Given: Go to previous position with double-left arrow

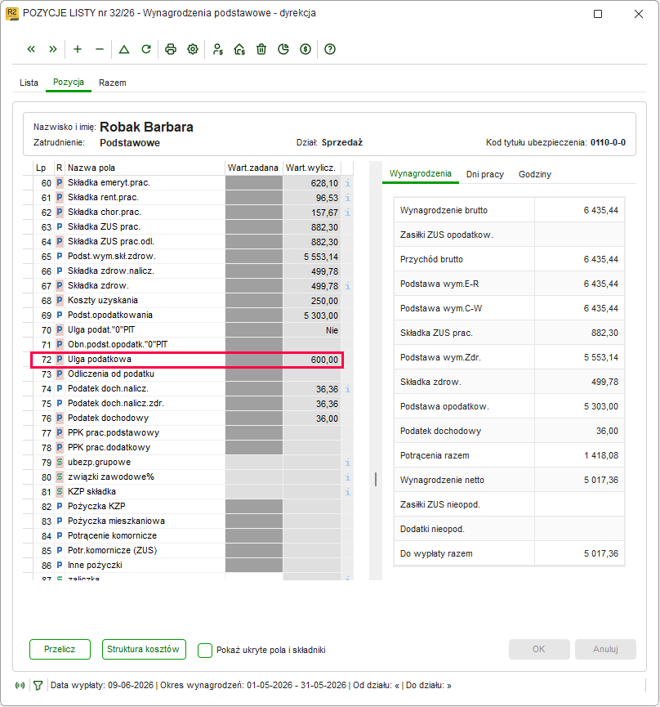Looking at the screenshot, I should pyautogui.click(x=31, y=49).
